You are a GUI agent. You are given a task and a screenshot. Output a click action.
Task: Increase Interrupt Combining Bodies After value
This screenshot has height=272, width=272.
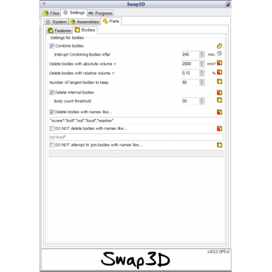202,53
